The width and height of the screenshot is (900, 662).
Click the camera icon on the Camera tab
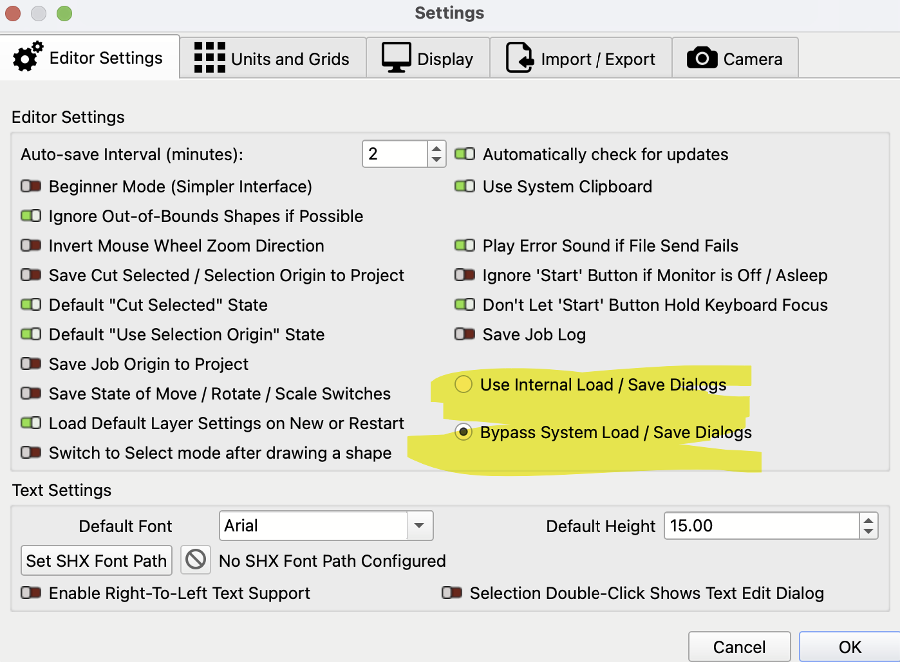pos(702,58)
